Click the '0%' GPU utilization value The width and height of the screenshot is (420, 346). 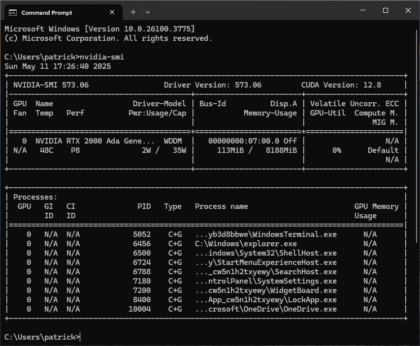(x=337, y=150)
